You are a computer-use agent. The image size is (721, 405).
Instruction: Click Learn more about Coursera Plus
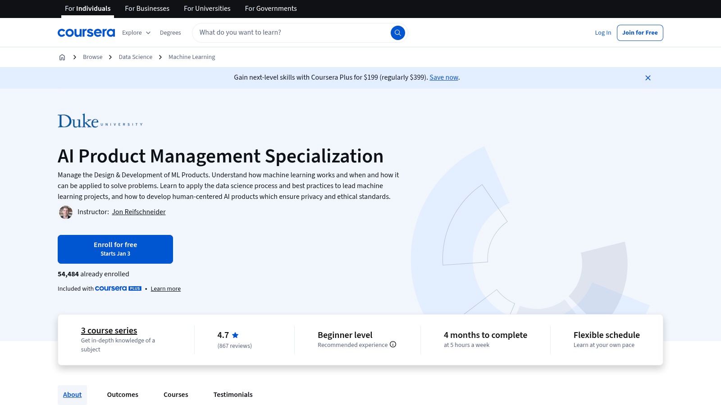pyautogui.click(x=166, y=289)
